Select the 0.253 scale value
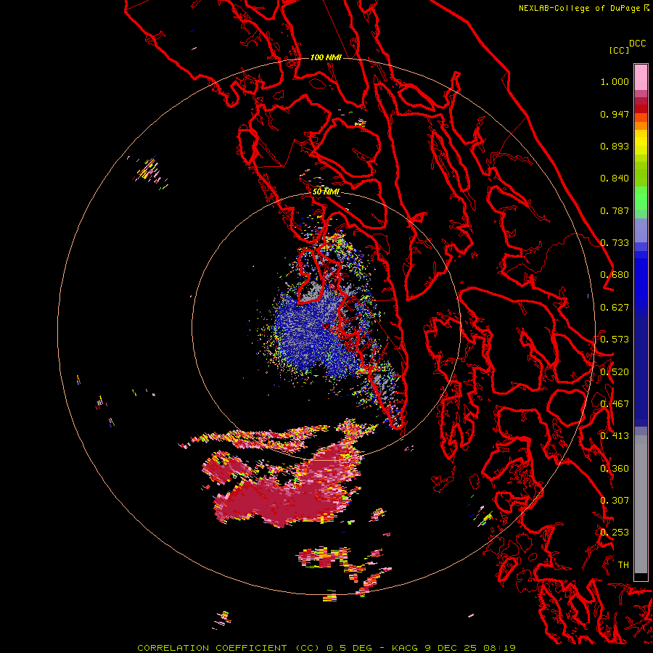This screenshot has width=653, height=653. point(615,533)
